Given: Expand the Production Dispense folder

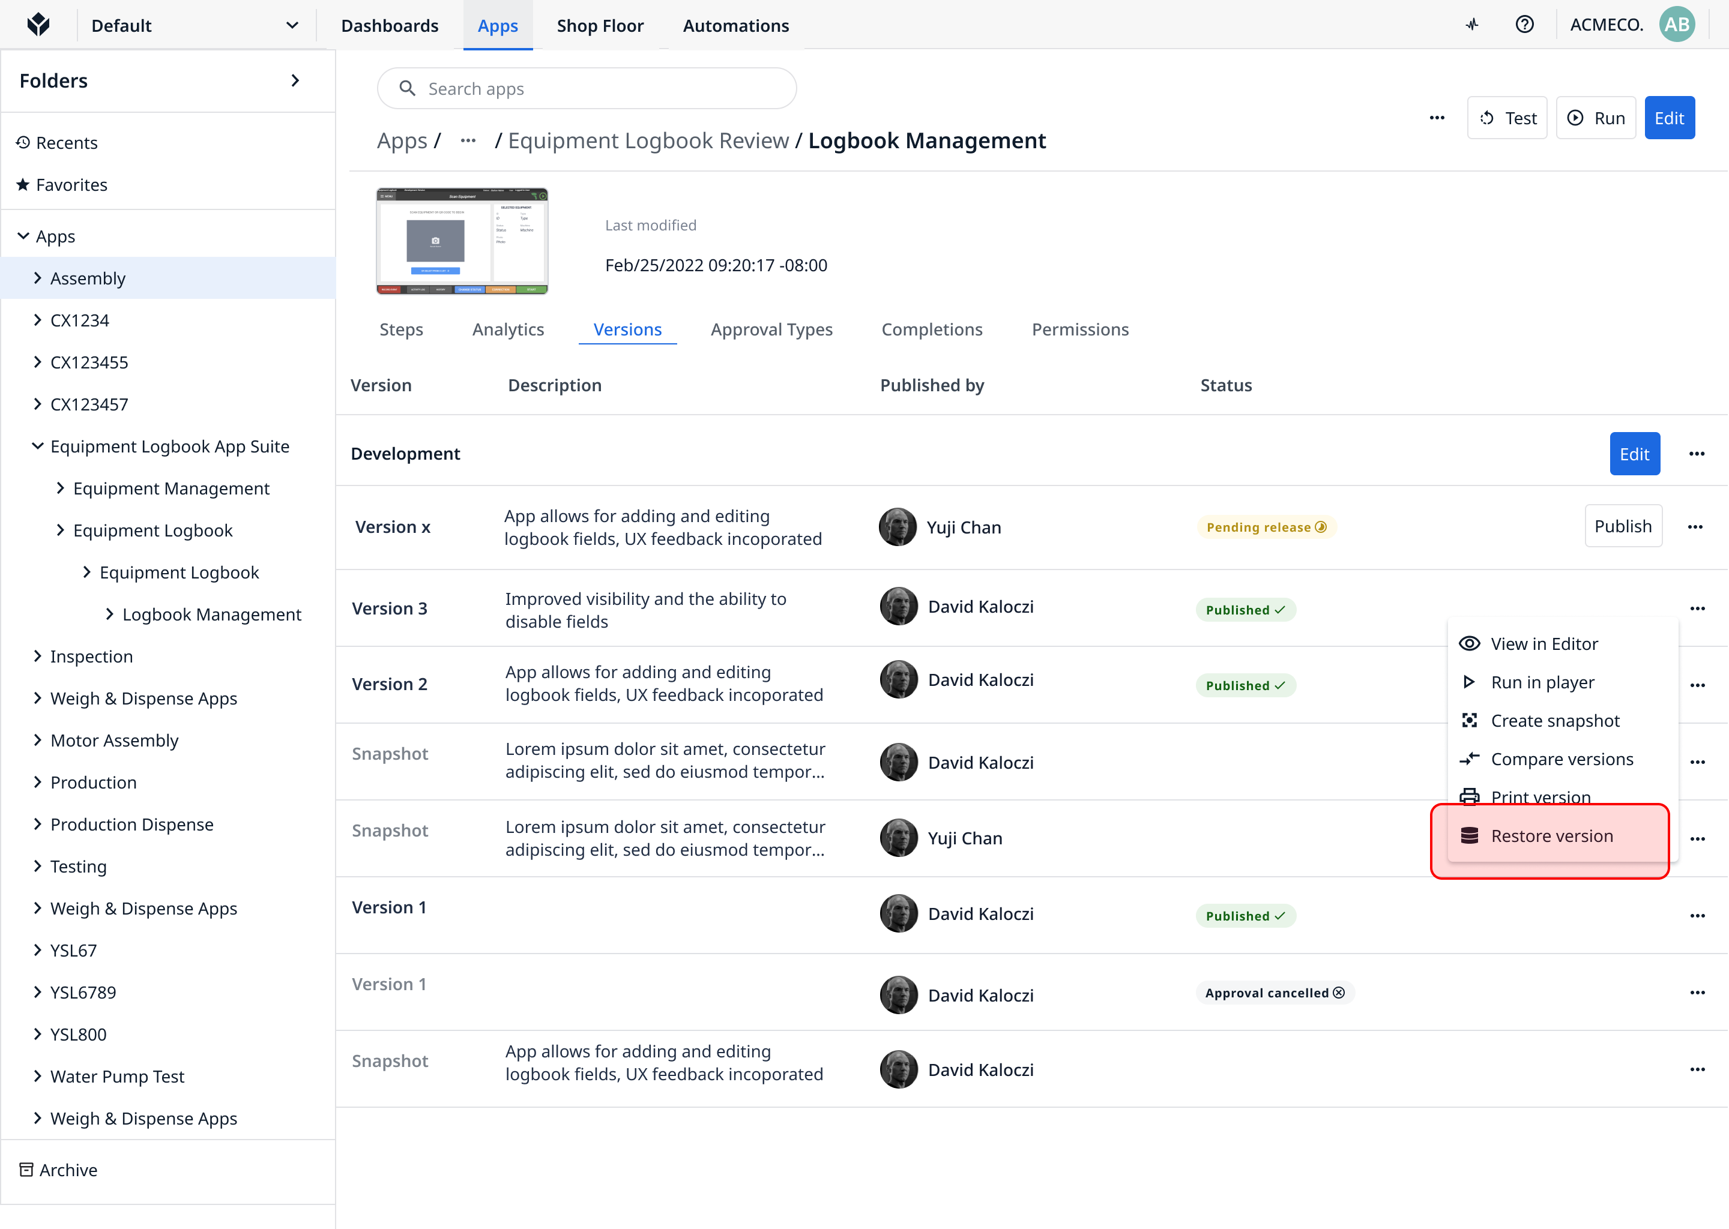Looking at the screenshot, I should point(37,824).
